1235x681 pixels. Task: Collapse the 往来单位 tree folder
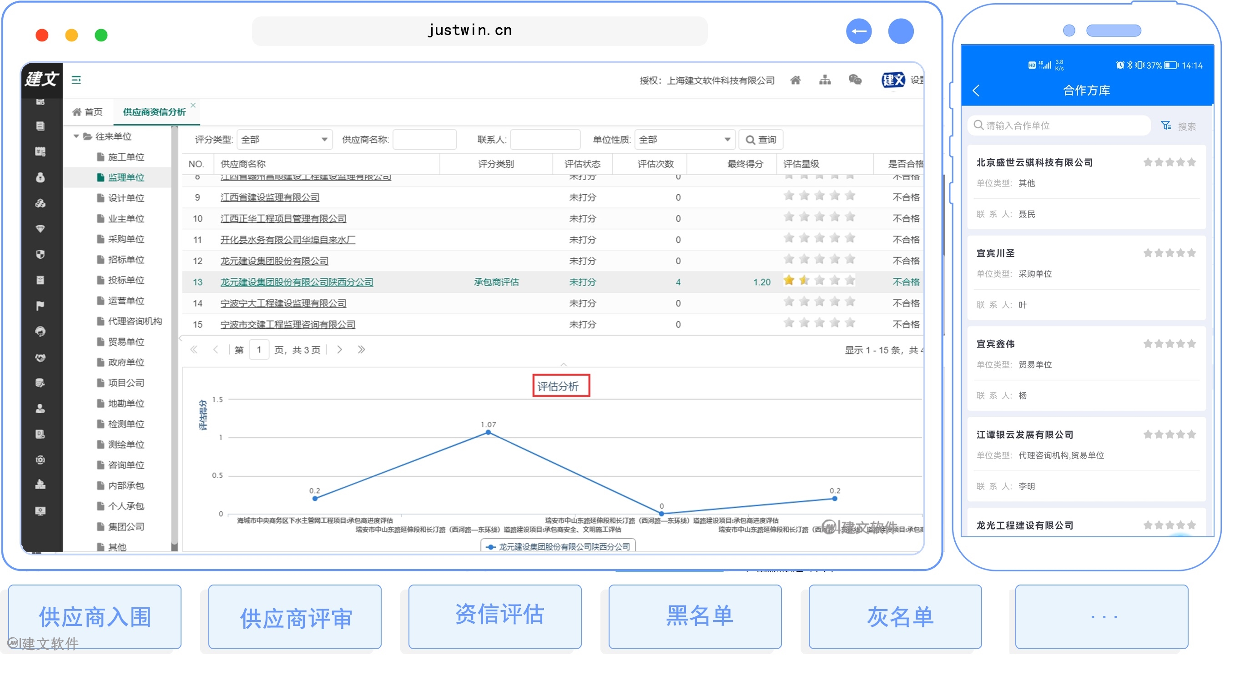point(76,136)
